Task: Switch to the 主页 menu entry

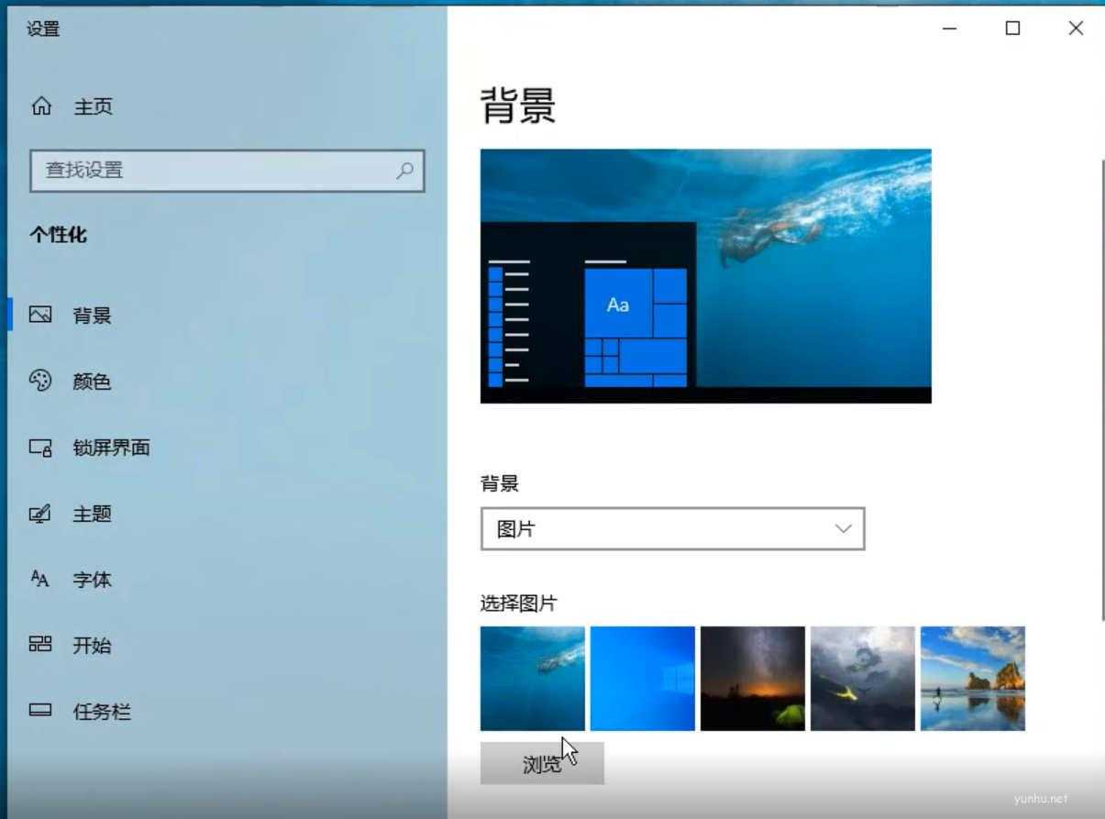Action: 91,105
